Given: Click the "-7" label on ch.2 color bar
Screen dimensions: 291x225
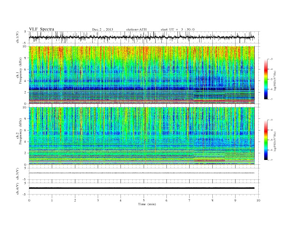Looking at the screenshot, I should [271, 160].
